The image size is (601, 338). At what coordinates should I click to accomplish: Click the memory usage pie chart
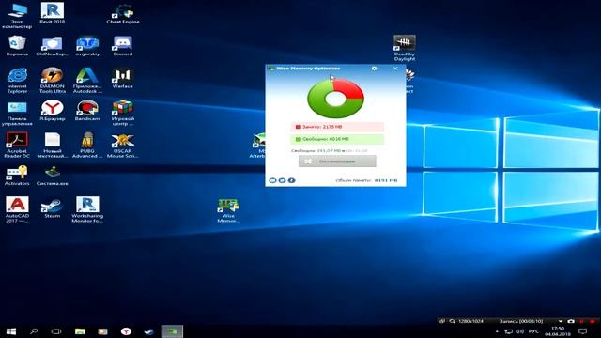(x=335, y=98)
